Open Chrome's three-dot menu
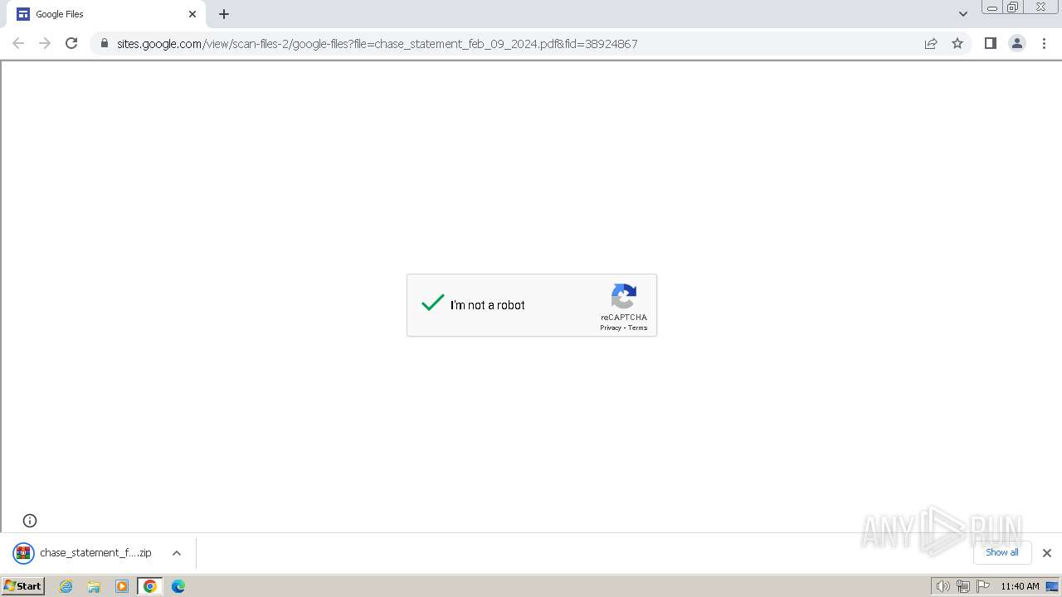This screenshot has width=1062, height=597. tap(1044, 43)
